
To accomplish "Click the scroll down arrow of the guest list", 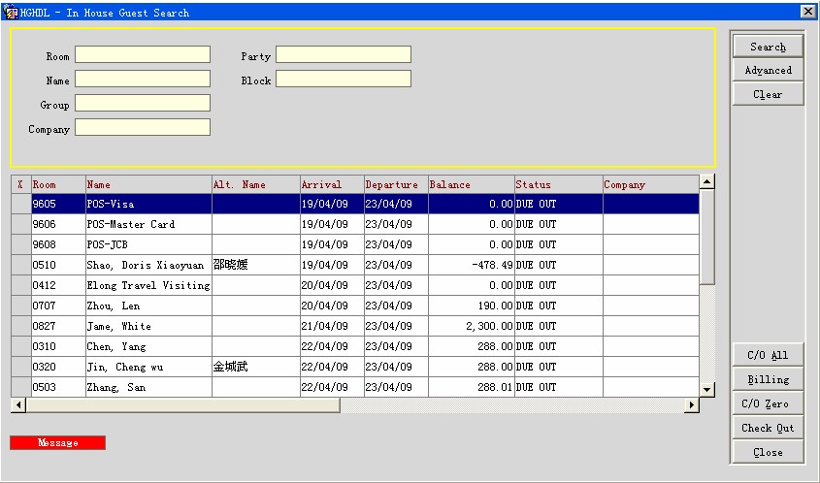I will click(706, 389).
